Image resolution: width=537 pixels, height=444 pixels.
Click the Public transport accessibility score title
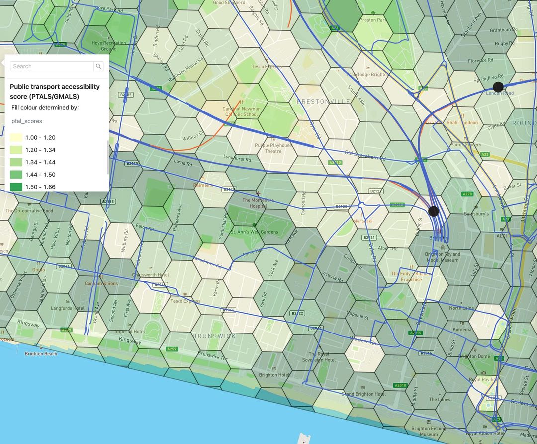(55, 91)
